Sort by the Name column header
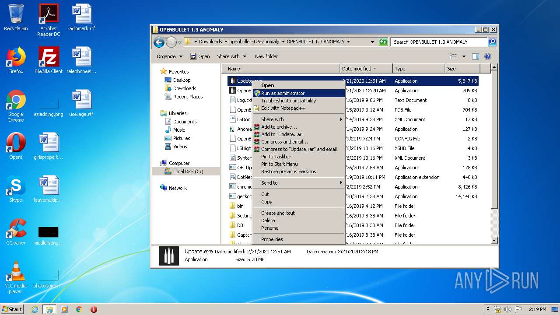The width and height of the screenshot is (560, 315). (281, 69)
